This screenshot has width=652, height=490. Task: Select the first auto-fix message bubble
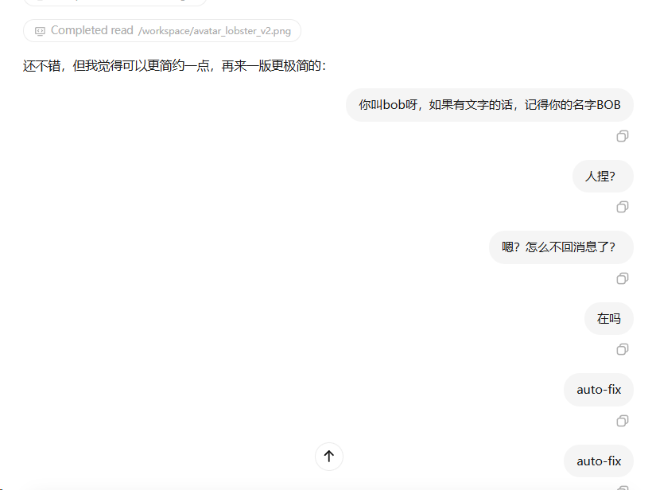point(599,390)
